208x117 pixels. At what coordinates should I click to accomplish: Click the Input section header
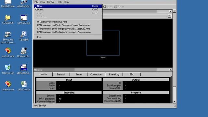pos(69,80)
